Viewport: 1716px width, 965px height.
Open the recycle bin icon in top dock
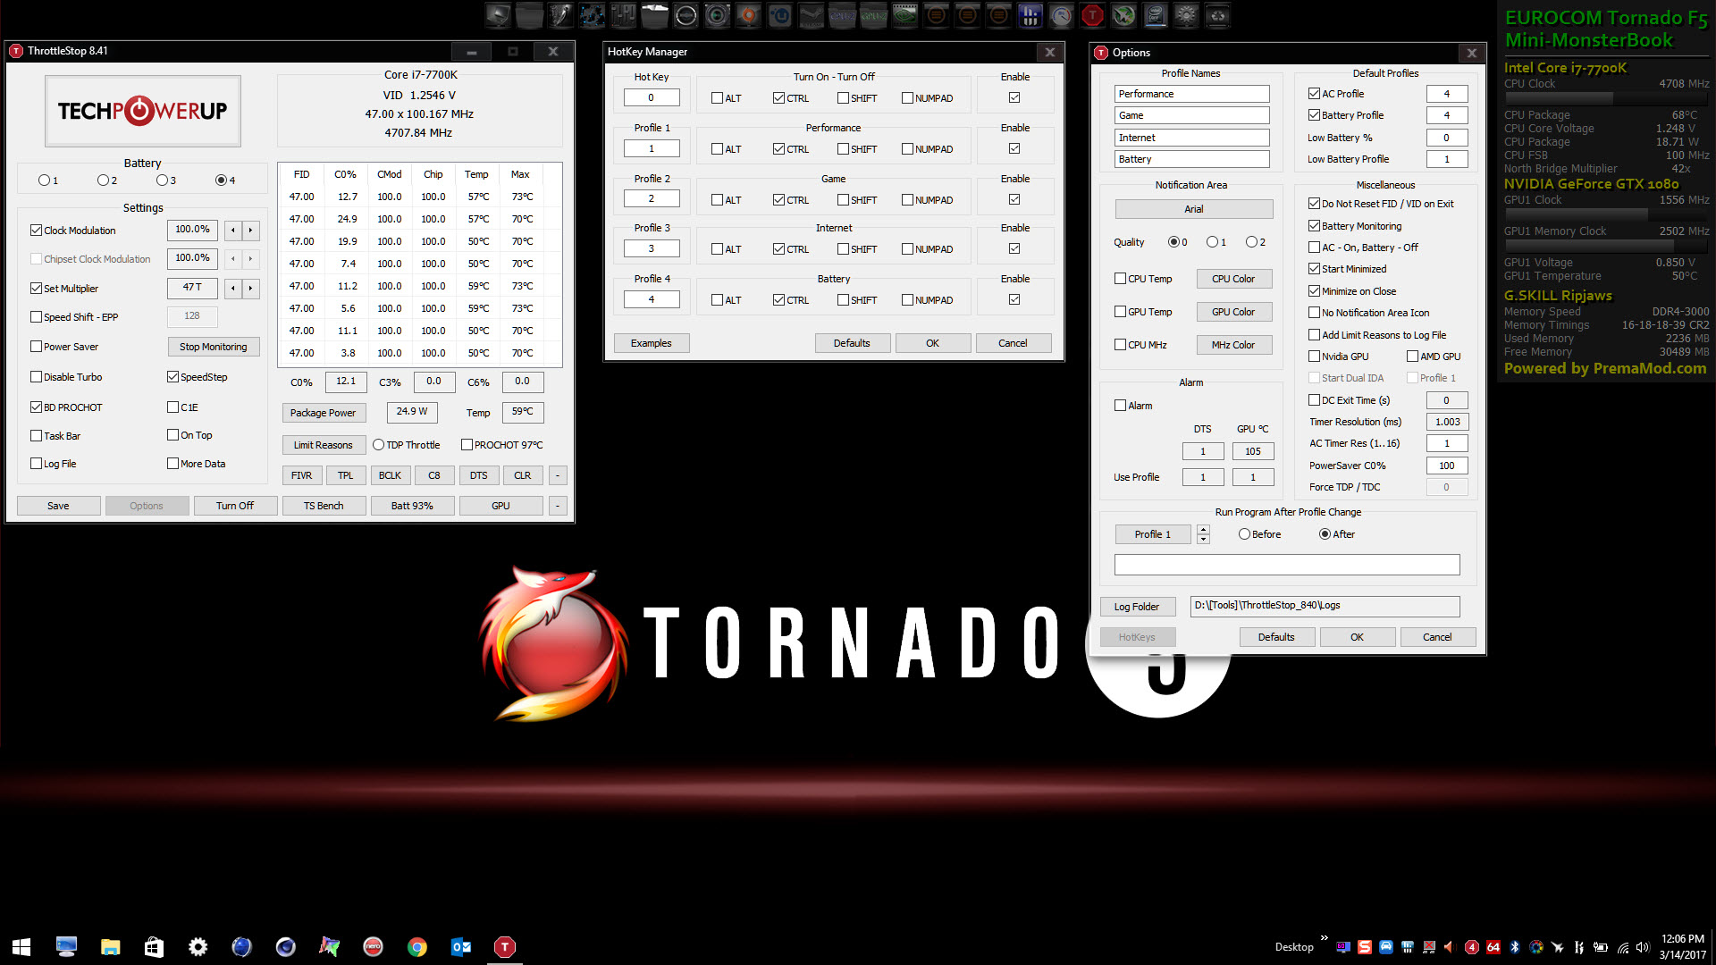[1218, 15]
